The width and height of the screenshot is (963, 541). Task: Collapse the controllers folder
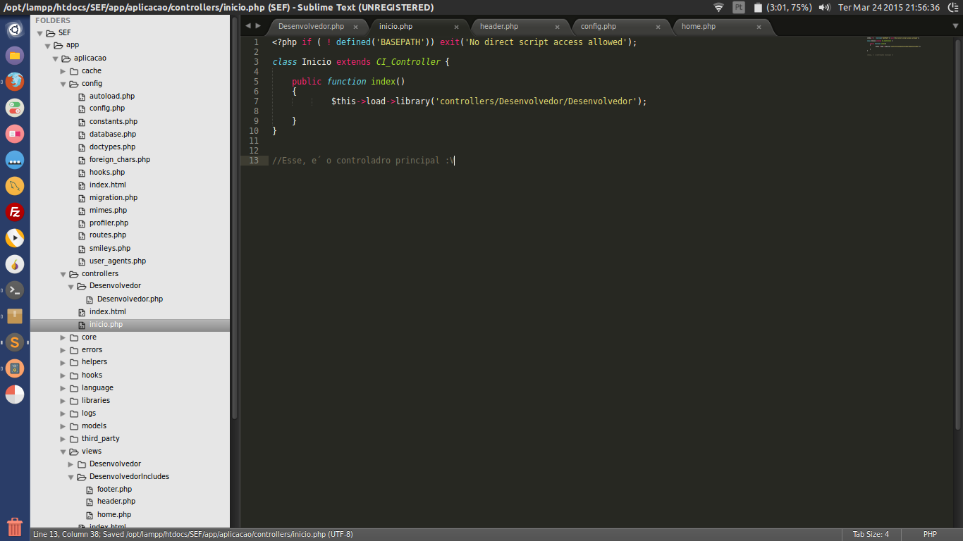click(63, 274)
